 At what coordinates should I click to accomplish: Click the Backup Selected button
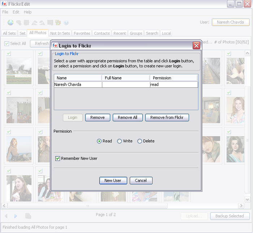pos(230,216)
